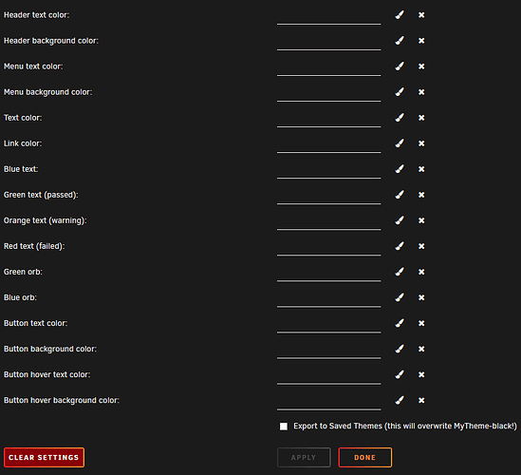Pick a color for Link color with brush icon

click(x=400, y=143)
